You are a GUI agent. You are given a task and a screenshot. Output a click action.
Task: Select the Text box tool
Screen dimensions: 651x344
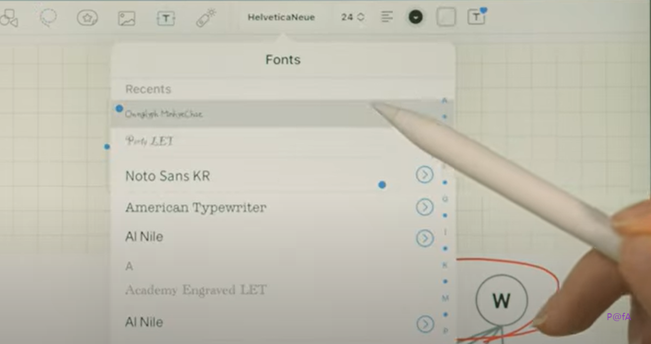pos(166,19)
